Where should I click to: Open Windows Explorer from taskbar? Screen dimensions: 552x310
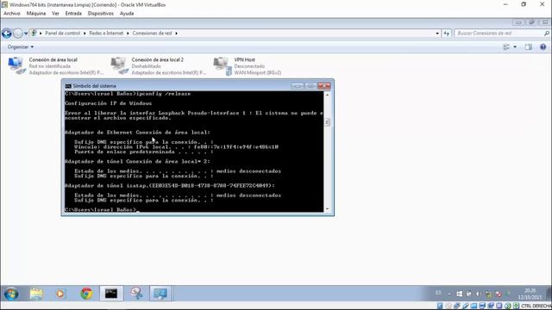[x=36, y=294]
